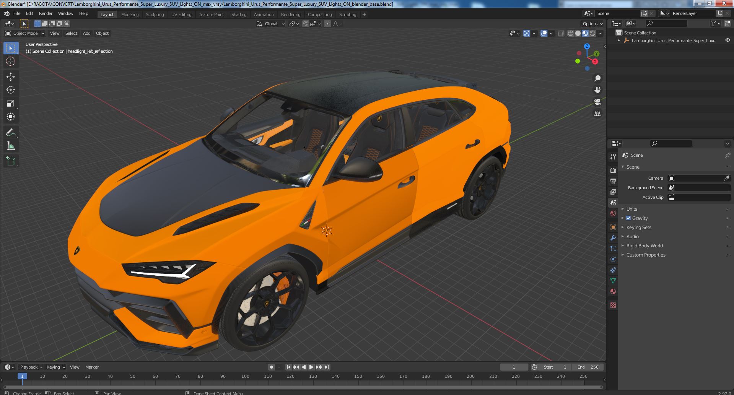
Task: Open the File menu
Action: [x=17, y=13]
